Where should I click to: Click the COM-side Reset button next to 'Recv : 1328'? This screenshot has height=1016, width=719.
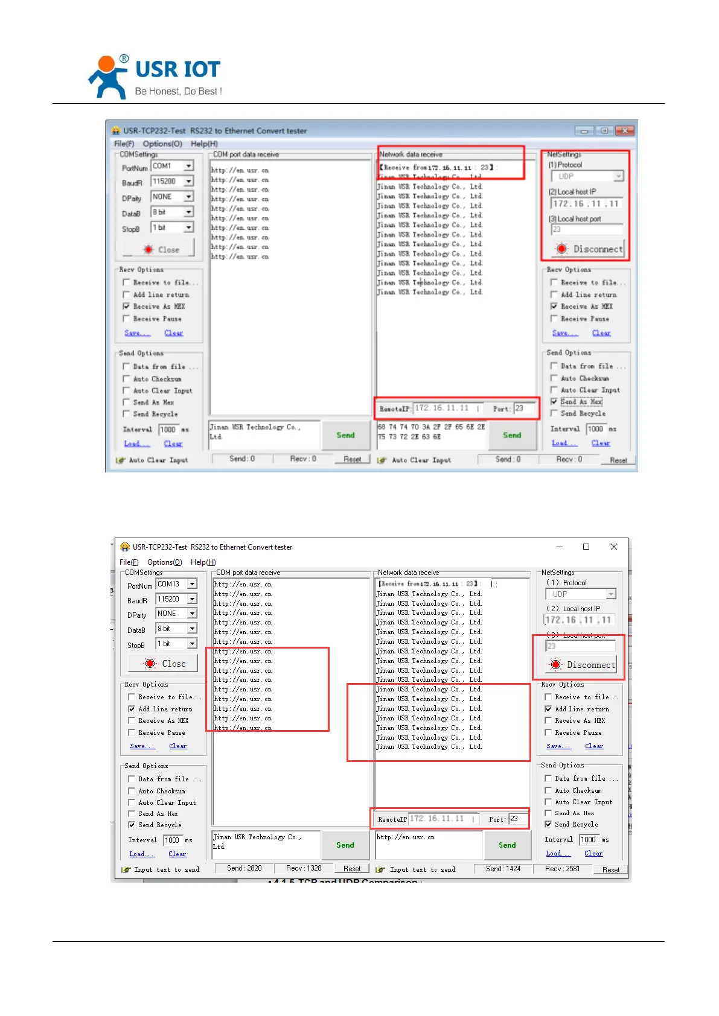tap(352, 869)
